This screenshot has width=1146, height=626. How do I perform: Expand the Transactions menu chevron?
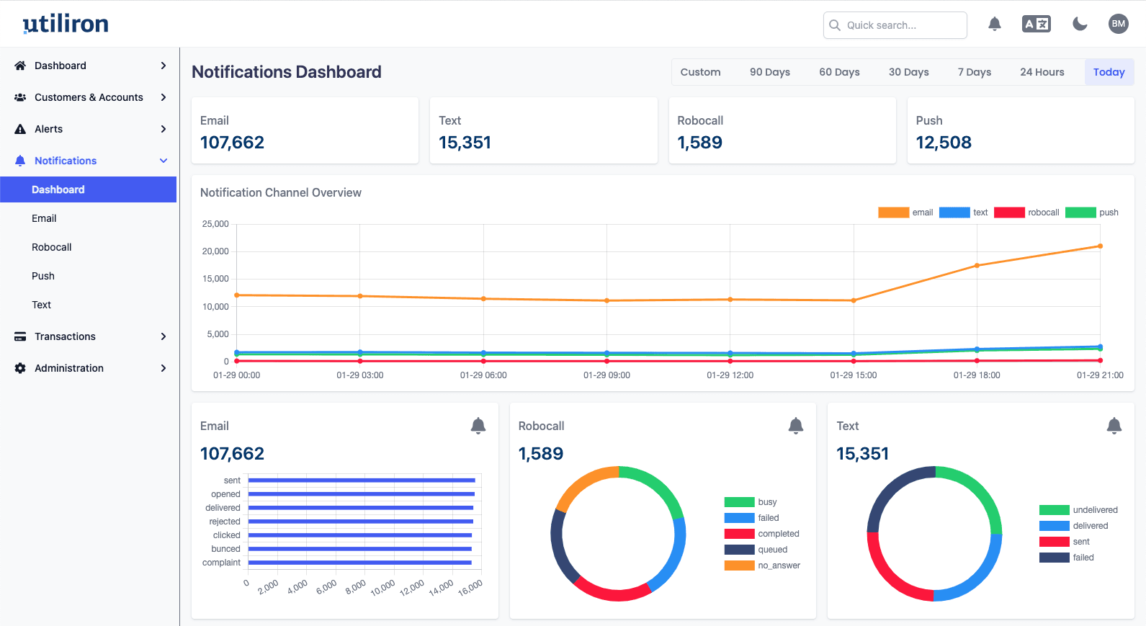click(x=164, y=336)
